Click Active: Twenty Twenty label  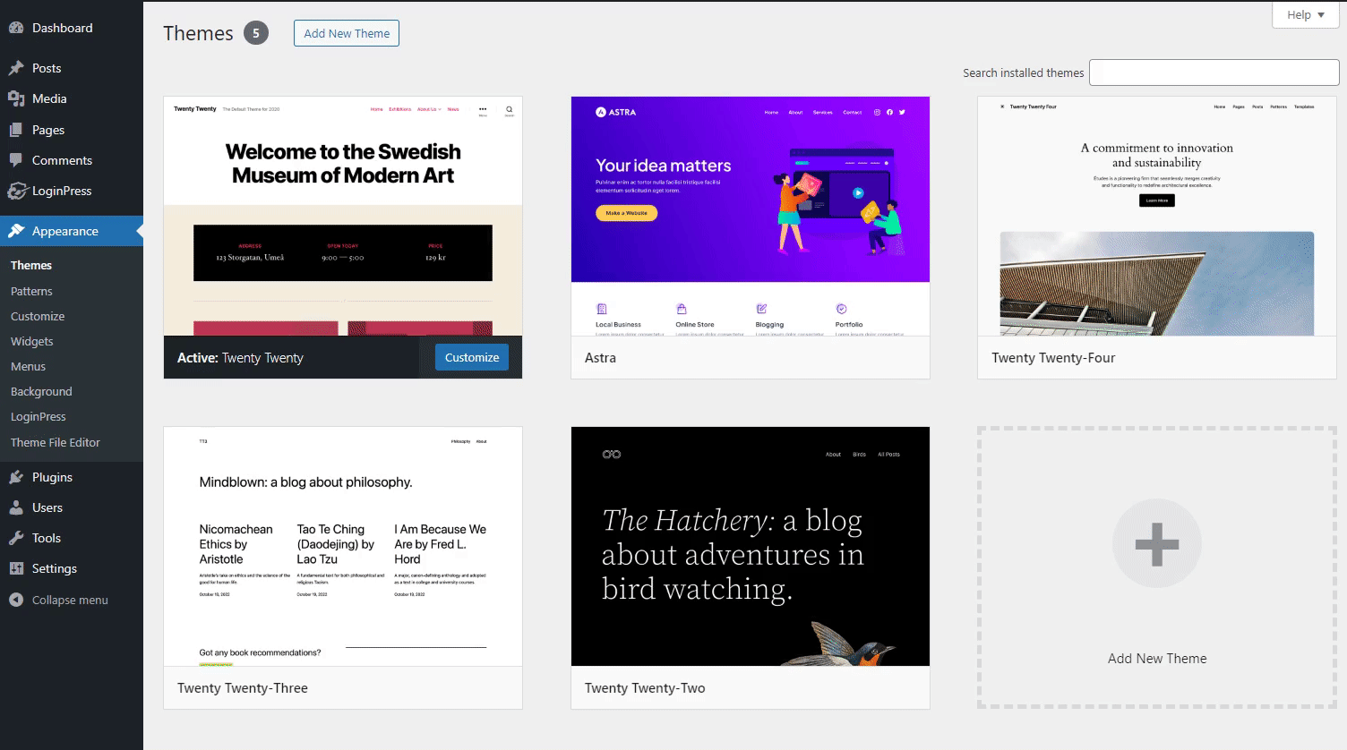(240, 357)
